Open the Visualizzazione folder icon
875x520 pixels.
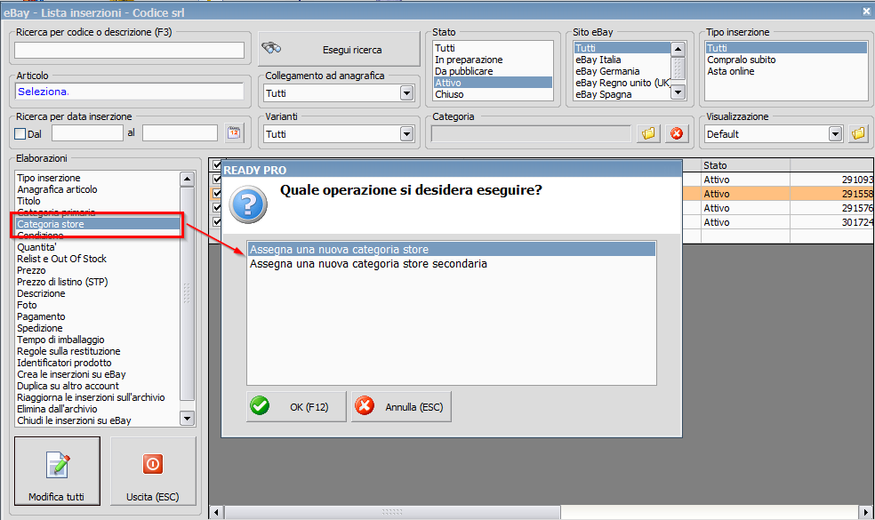(x=858, y=133)
